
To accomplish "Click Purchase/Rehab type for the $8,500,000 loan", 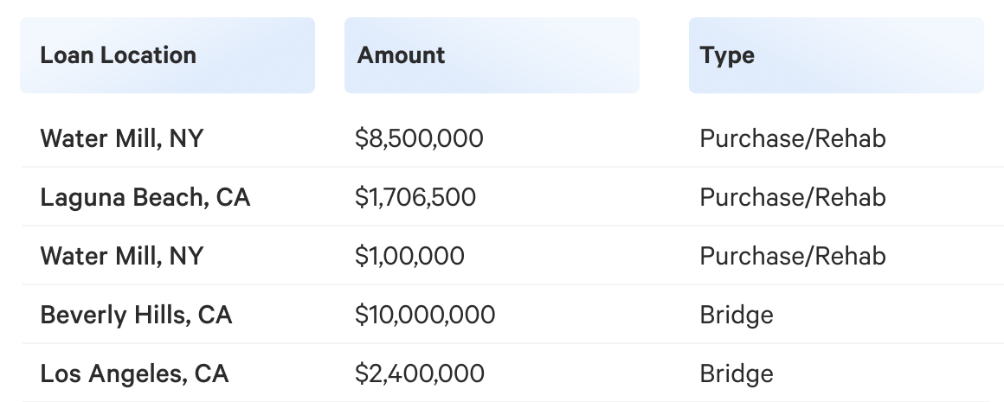I will pyautogui.click(x=792, y=138).
